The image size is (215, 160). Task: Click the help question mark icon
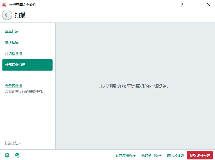pos(182,5)
